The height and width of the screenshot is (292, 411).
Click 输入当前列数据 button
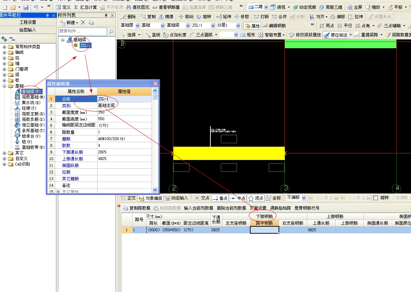click(x=199, y=208)
